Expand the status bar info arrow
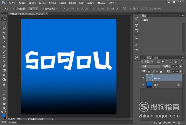 [x=52, y=119]
